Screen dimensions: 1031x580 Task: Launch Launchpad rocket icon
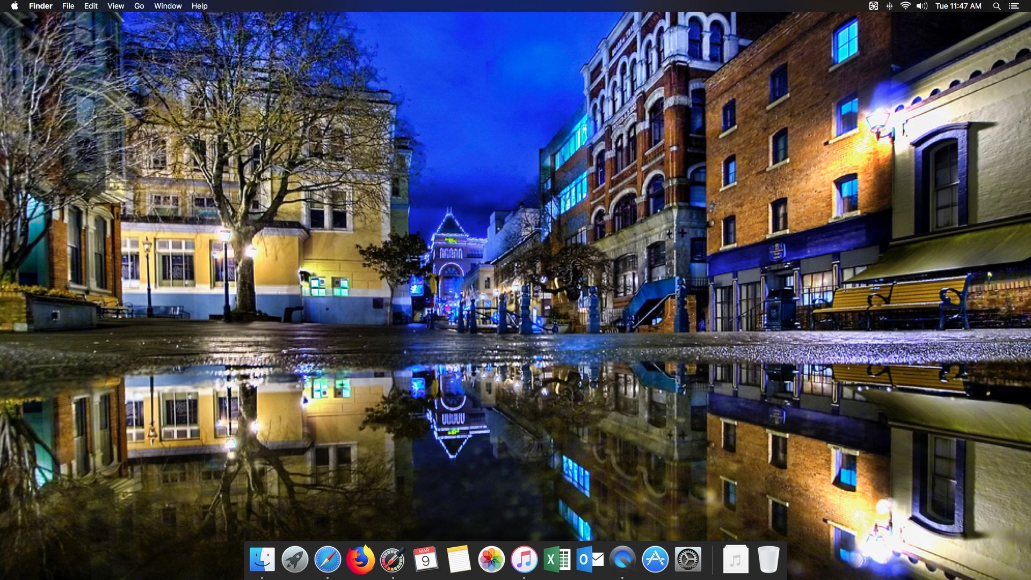[x=295, y=560]
